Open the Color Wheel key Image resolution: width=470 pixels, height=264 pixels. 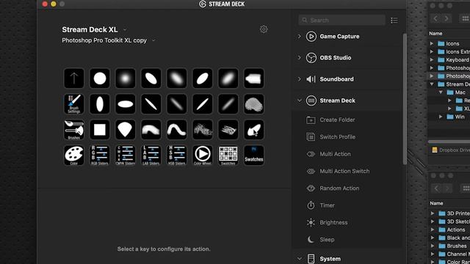[203, 155]
